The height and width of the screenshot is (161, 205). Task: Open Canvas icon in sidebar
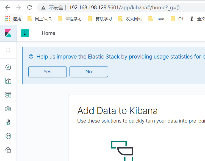point(8,109)
